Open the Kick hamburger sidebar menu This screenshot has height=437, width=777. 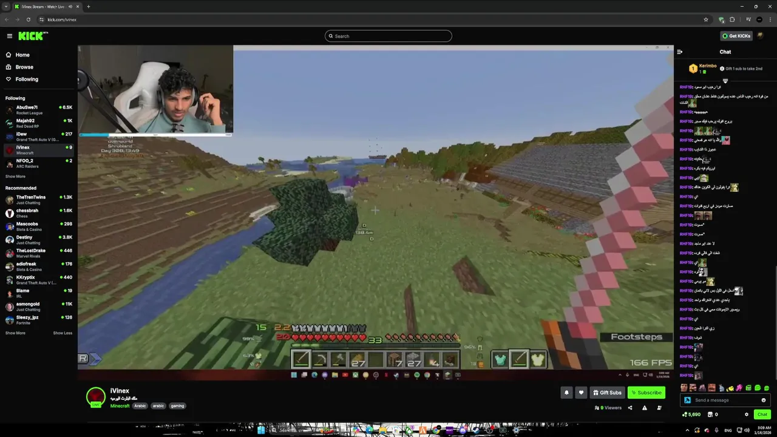[x=9, y=36]
